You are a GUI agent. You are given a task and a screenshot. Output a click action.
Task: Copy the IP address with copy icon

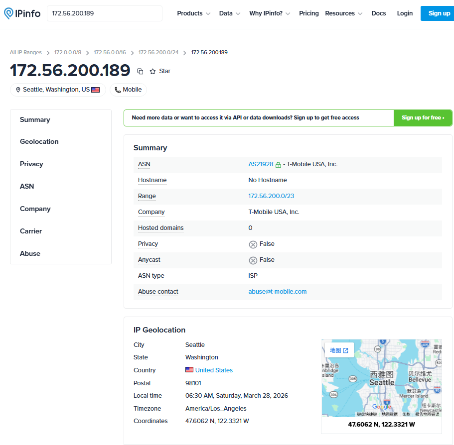coord(140,71)
